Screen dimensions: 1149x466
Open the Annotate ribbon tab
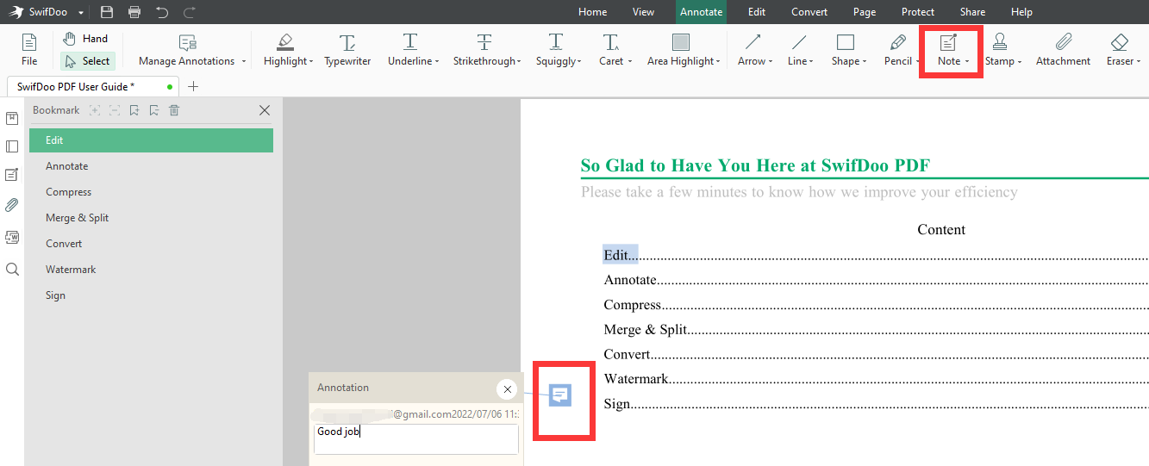[x=701, y=12]
